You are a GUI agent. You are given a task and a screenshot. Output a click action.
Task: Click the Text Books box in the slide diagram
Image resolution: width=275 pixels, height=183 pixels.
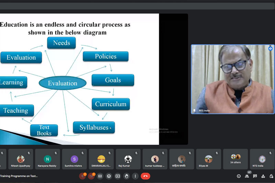(x=44, y=130)
